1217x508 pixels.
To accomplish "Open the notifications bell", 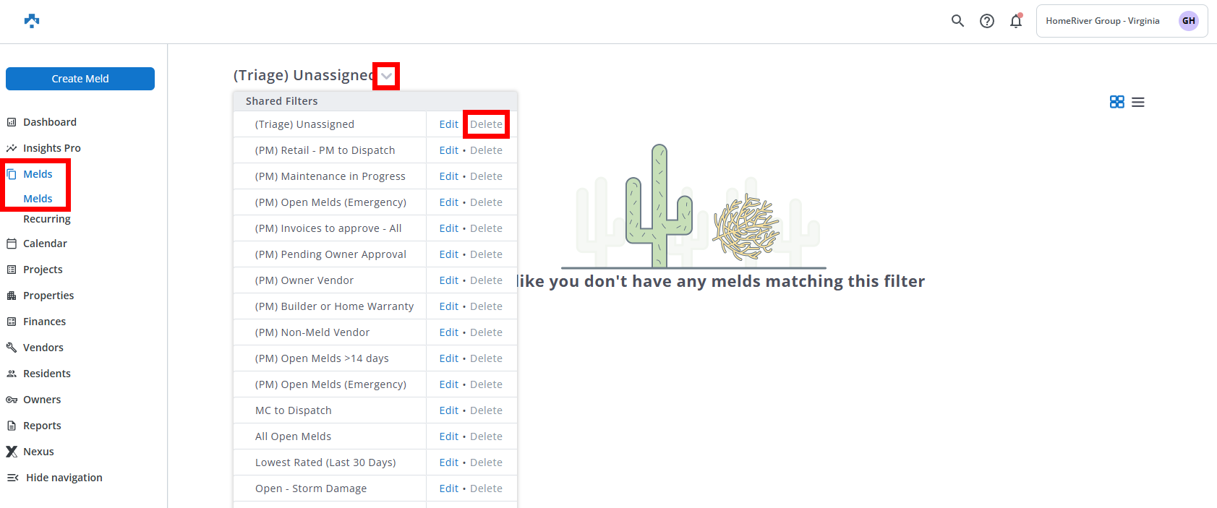I will point(1016,21).
